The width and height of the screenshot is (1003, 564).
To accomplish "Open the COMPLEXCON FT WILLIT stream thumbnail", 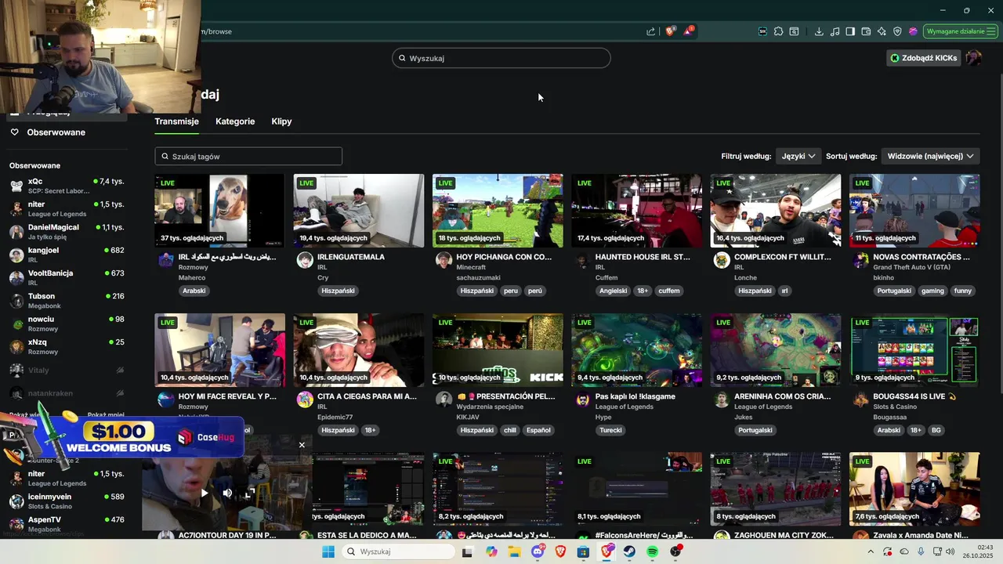I will 776,211.
